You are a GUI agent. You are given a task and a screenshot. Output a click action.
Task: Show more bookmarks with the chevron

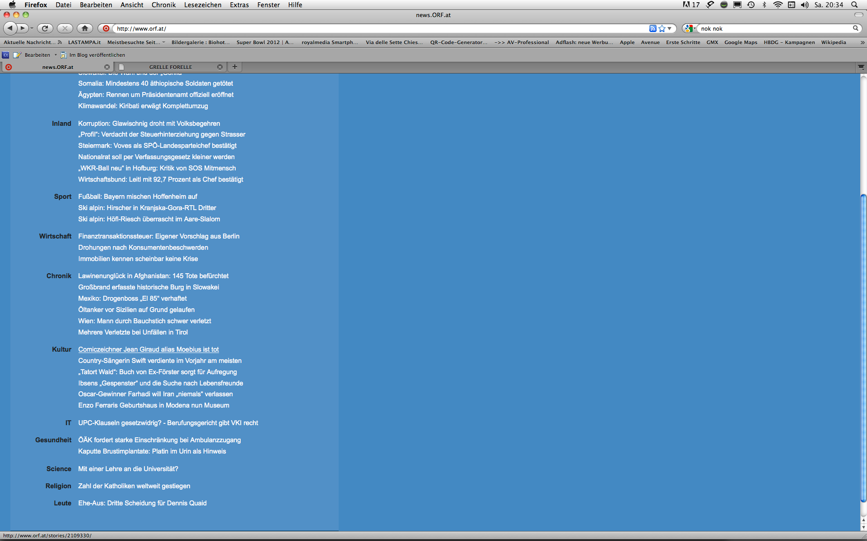click(x=862, y=42)
